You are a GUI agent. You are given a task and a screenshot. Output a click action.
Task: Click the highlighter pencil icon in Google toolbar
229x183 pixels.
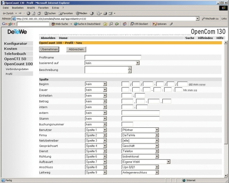171,24
